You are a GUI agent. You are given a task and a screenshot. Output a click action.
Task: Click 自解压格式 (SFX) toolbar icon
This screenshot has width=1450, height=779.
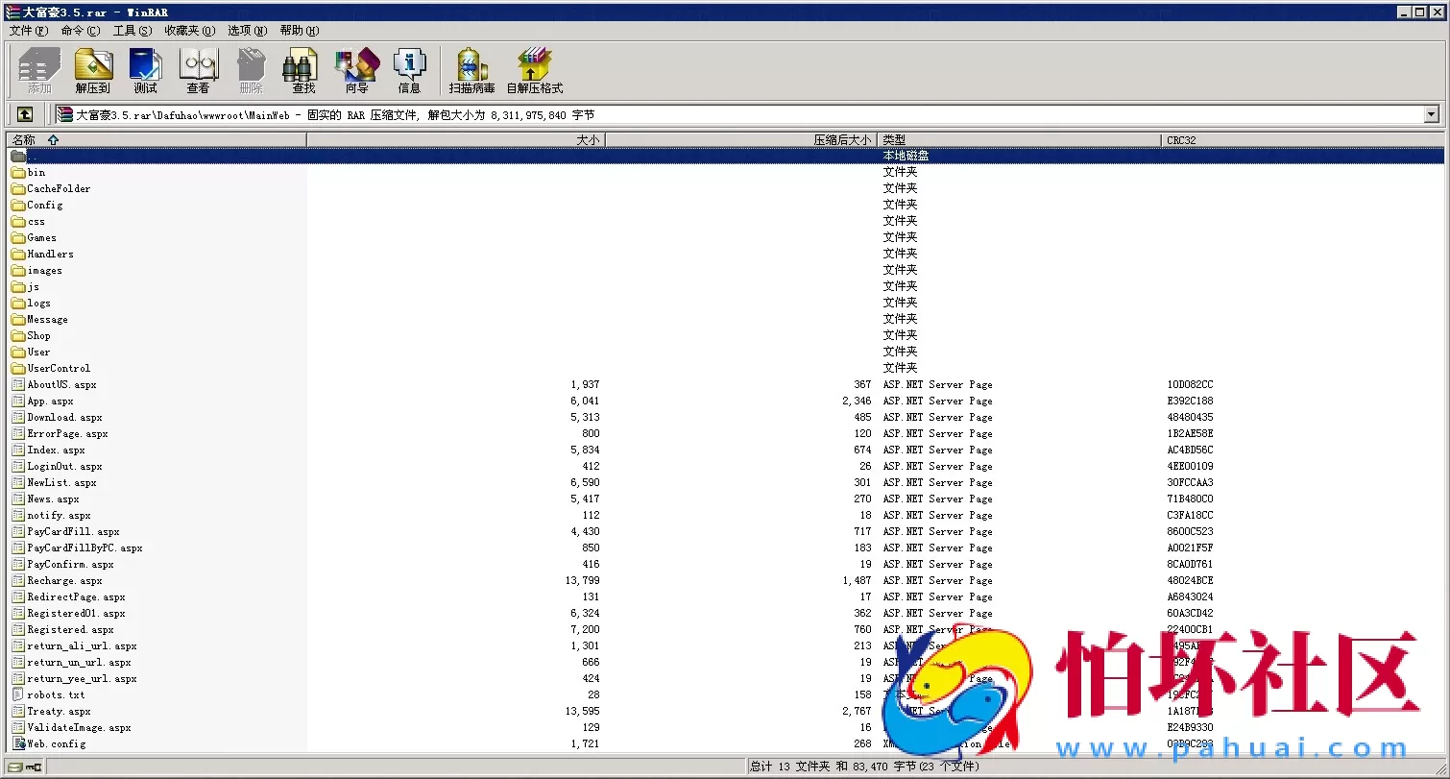coord(534,70)
